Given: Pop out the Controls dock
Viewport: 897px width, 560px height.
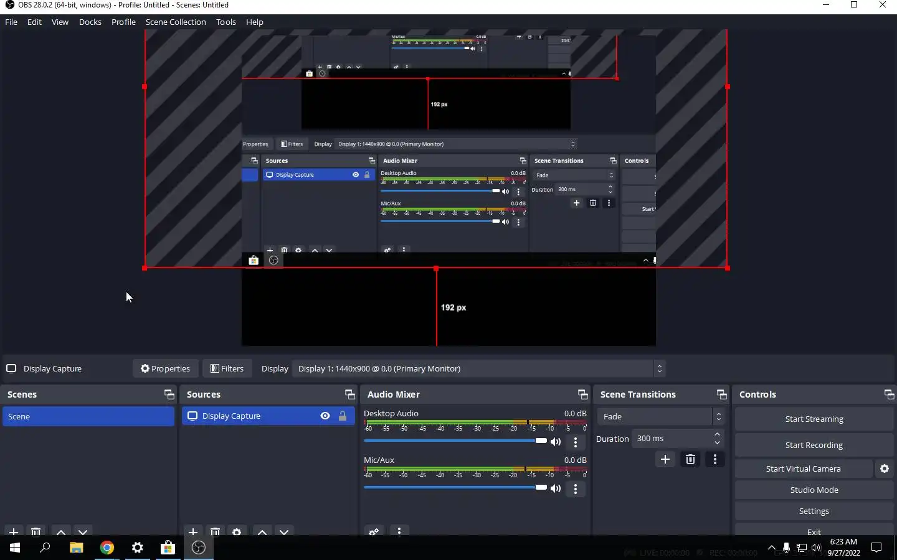Looking at the screenshot, I should 889,394.
